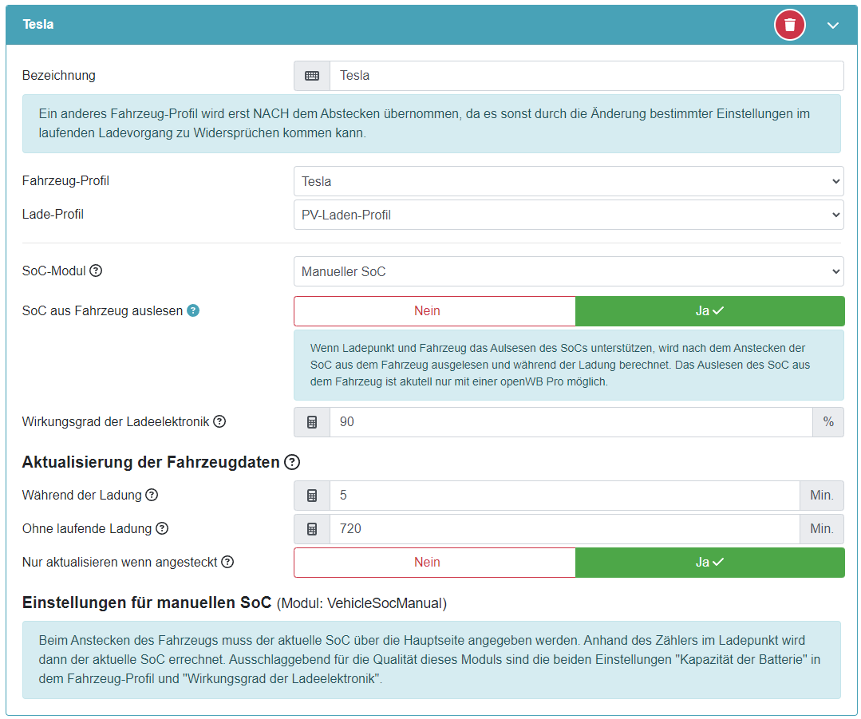Show help for Nur aktualisieren wenn angesteckt
Viewport: 861px width, 719px height.
coord(227,562)
